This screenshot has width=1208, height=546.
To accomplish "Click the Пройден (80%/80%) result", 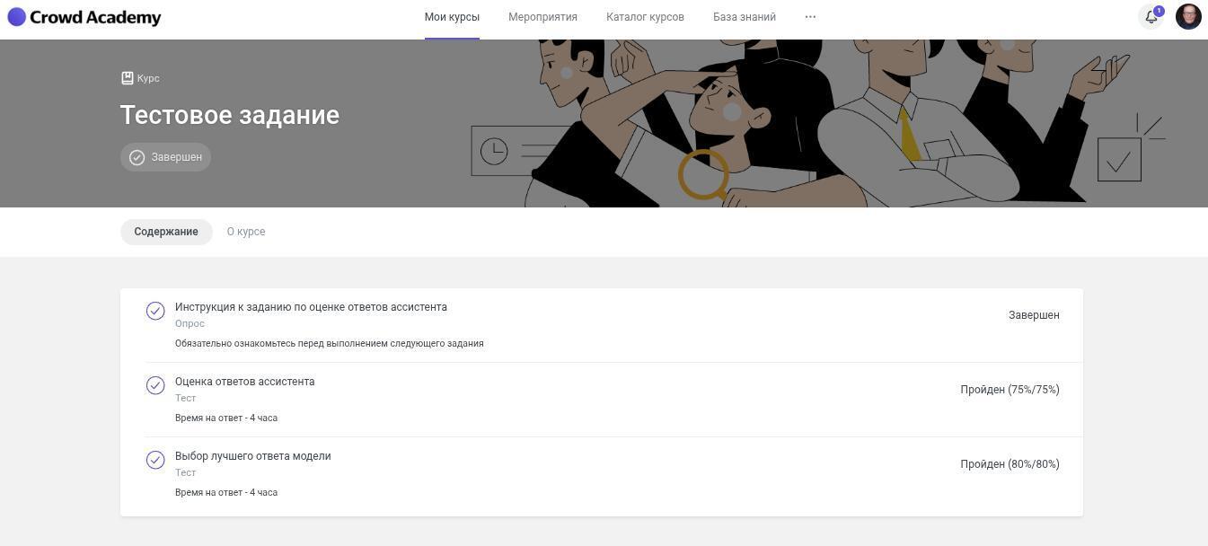I will pyautogui.click(x=1010, y=464).
